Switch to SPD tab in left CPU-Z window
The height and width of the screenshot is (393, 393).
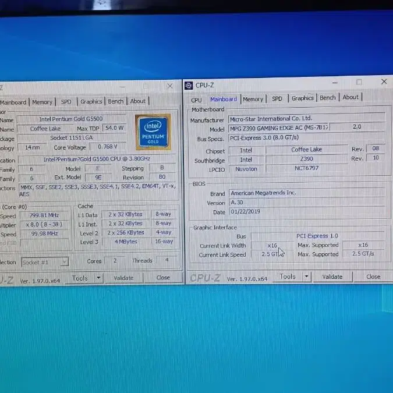point(66,102)
